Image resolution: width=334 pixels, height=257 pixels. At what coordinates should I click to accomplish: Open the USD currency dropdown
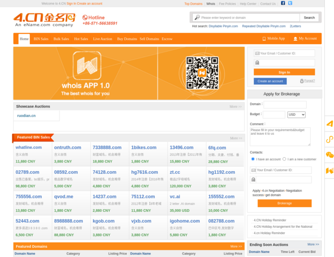coord(296,115)
